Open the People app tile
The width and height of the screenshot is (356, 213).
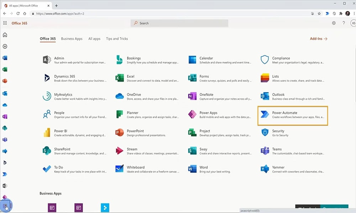coord(74,115)
